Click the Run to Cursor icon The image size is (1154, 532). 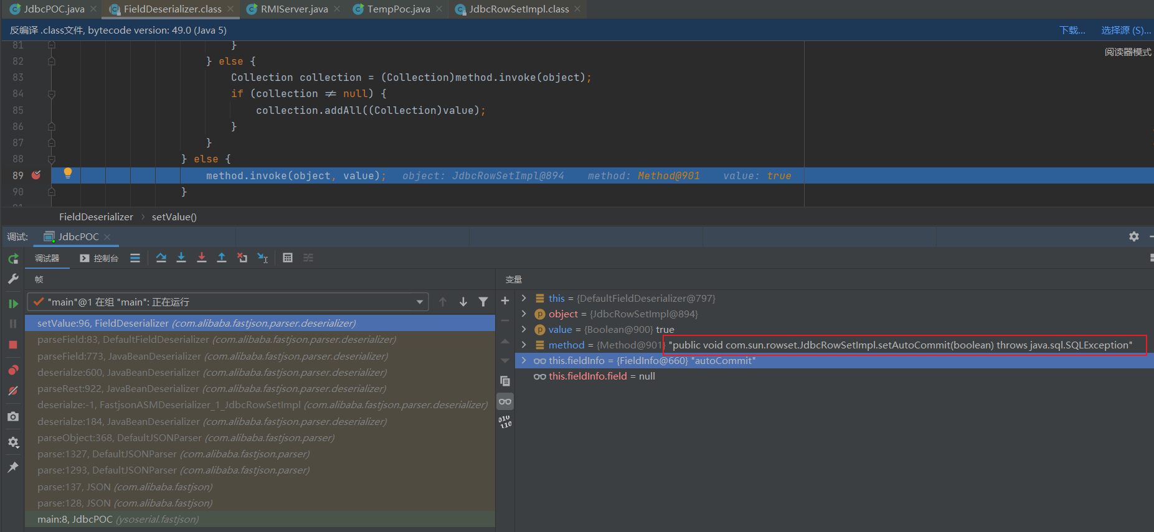[x=262, y=258]
